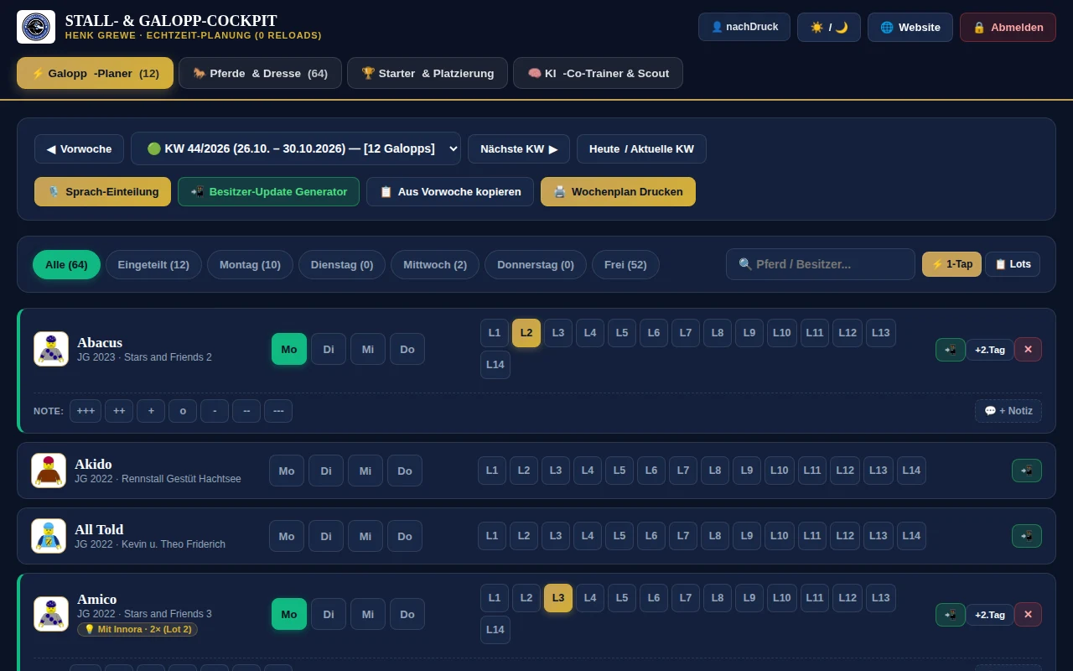Screen dimensions: 1073x671
Task: Click Aus Vorwoche kopieren
Action: (x=450, y=192)
